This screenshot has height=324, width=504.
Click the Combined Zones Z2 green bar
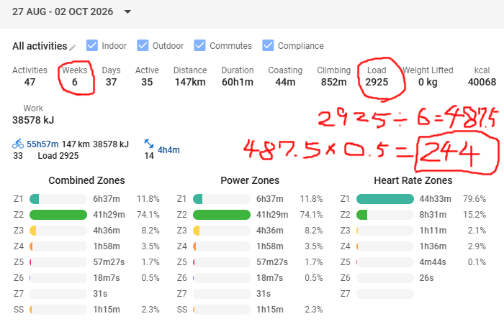58,215
